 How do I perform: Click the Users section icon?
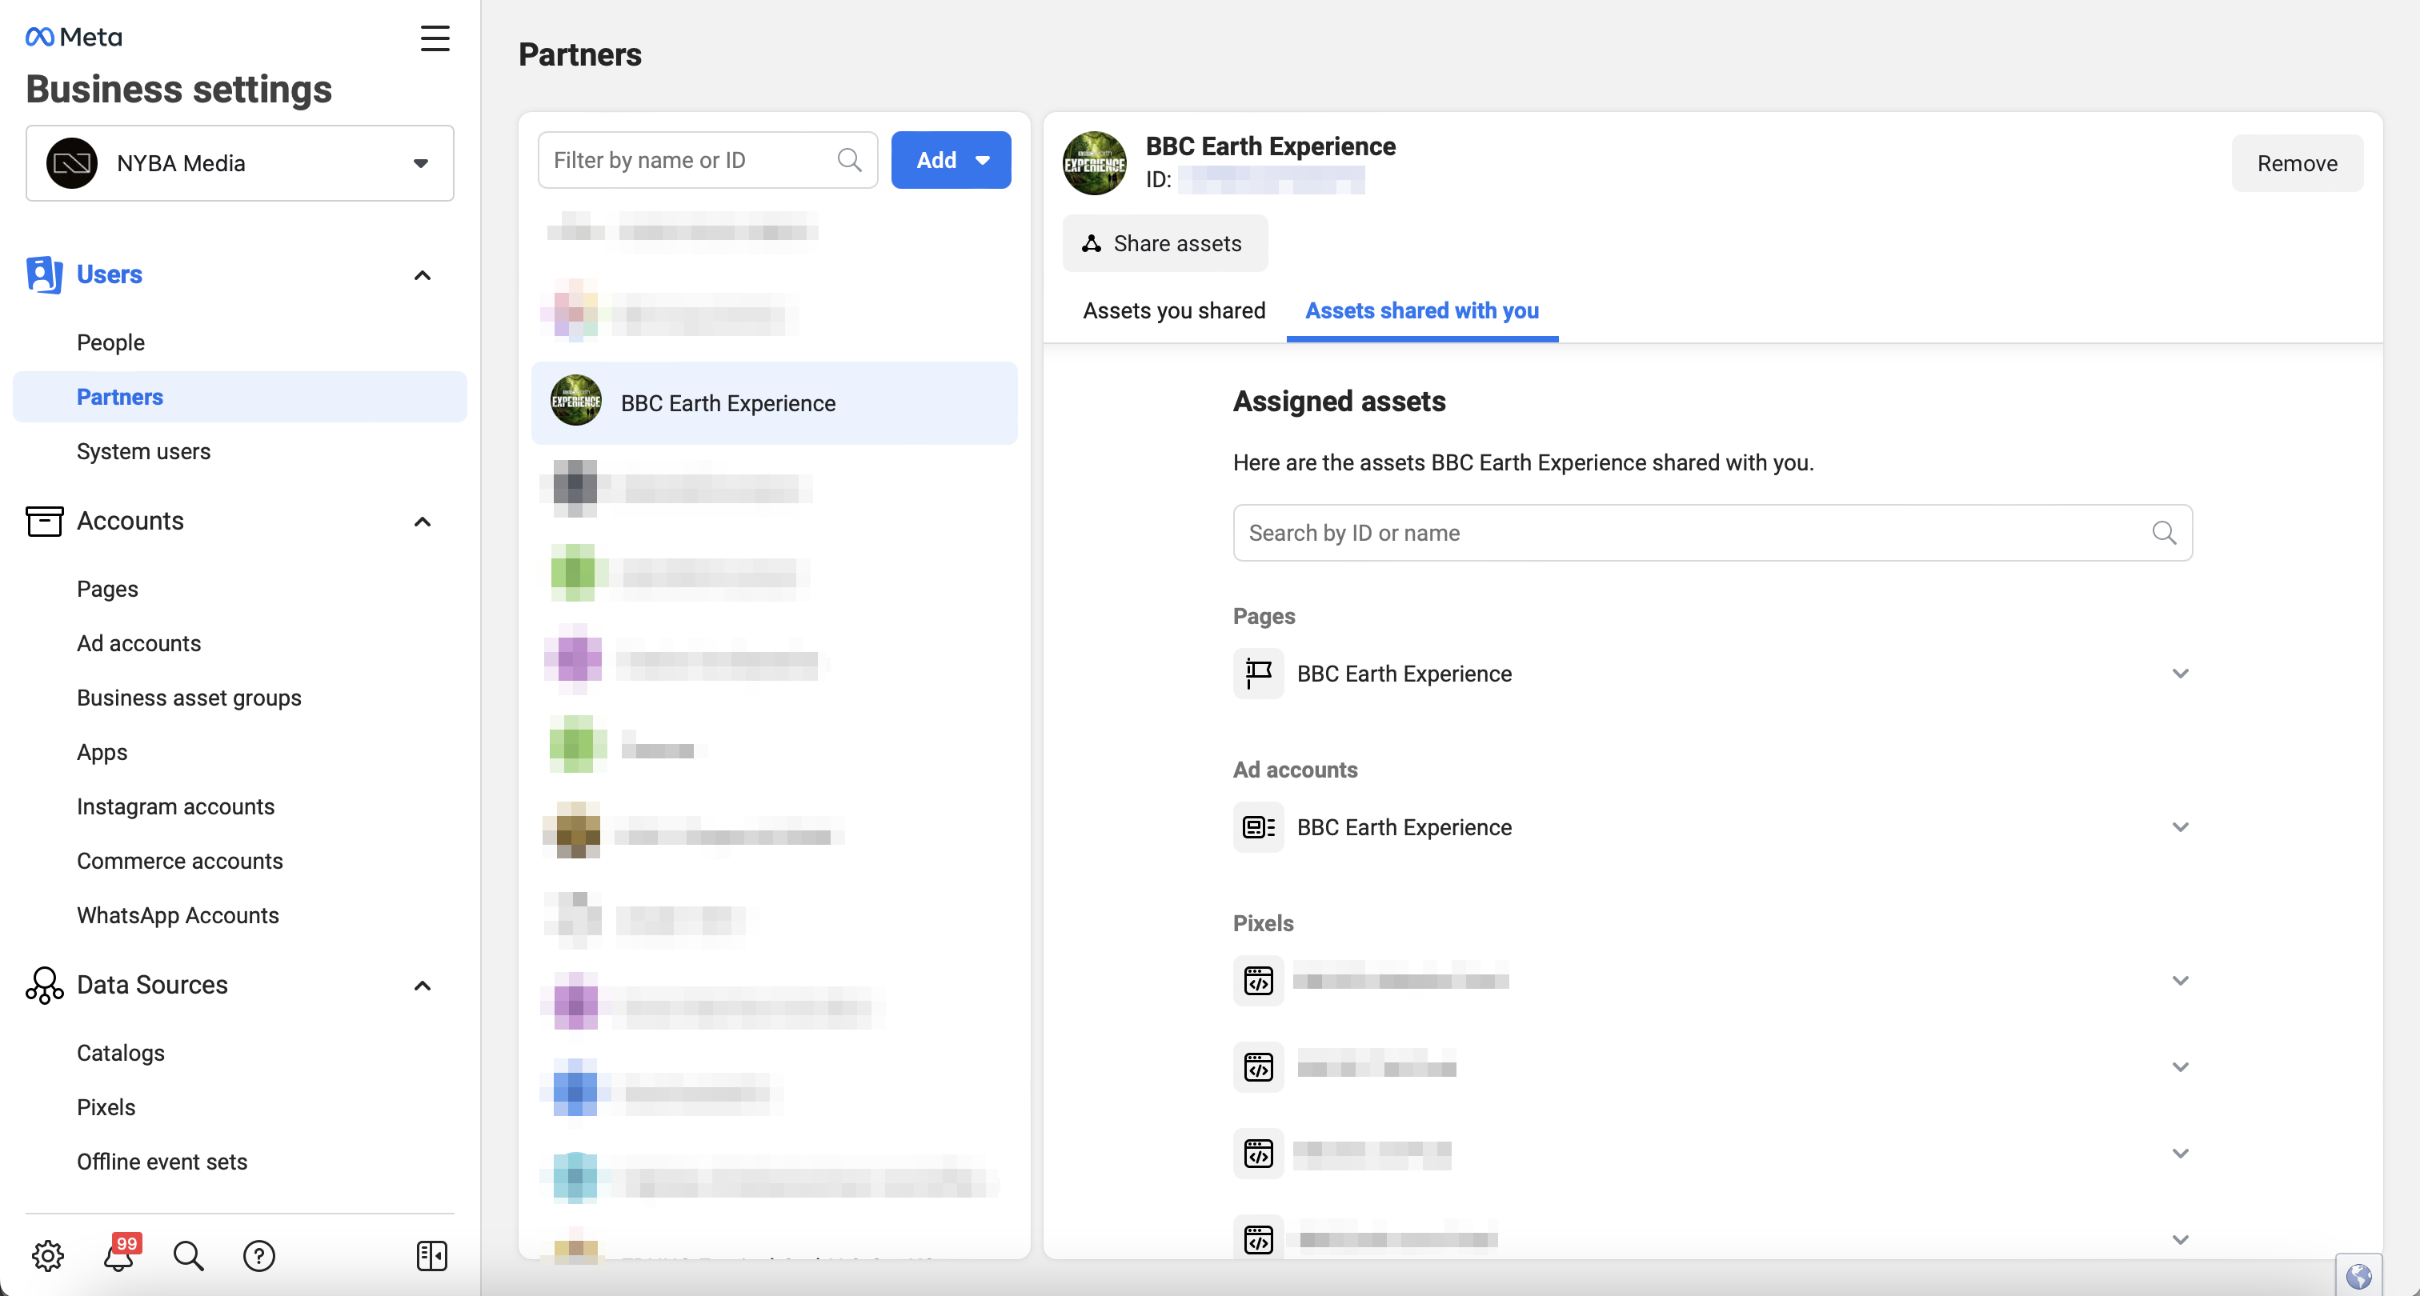pos(44,274)
